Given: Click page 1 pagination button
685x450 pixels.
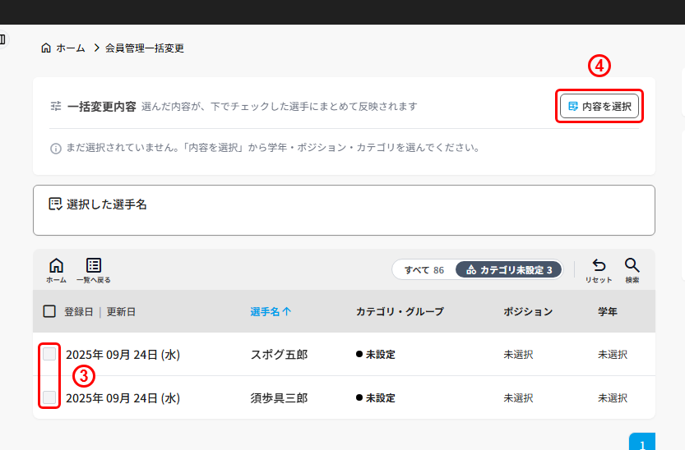Looking at the screenshot, I should coord(642,442).
